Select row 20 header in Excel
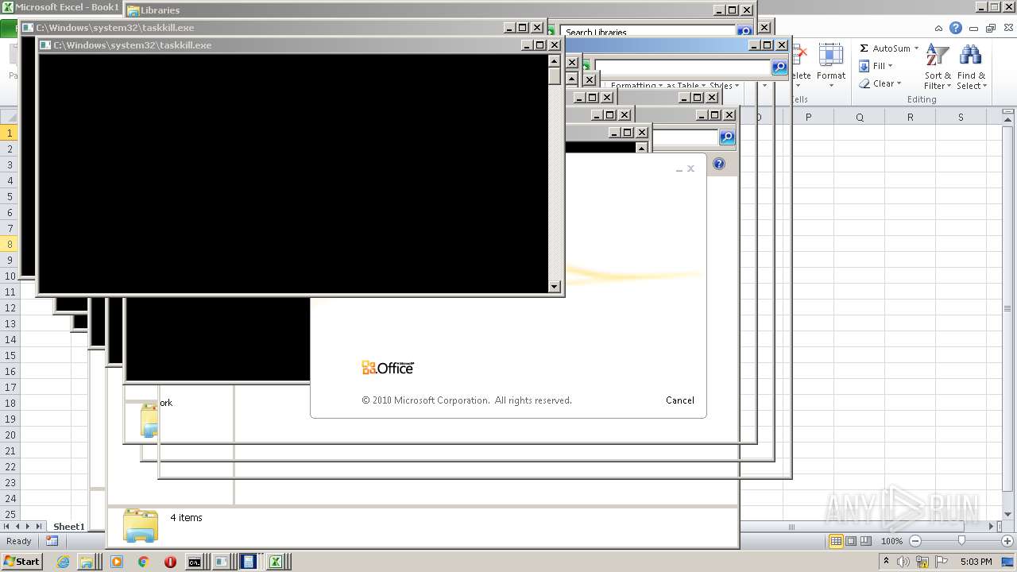 [10, 435]
